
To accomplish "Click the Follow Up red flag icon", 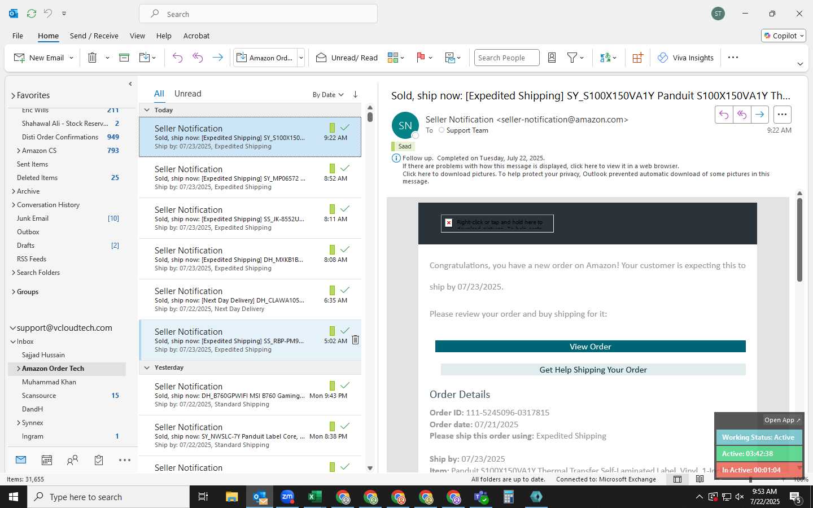I will point(421,58).
